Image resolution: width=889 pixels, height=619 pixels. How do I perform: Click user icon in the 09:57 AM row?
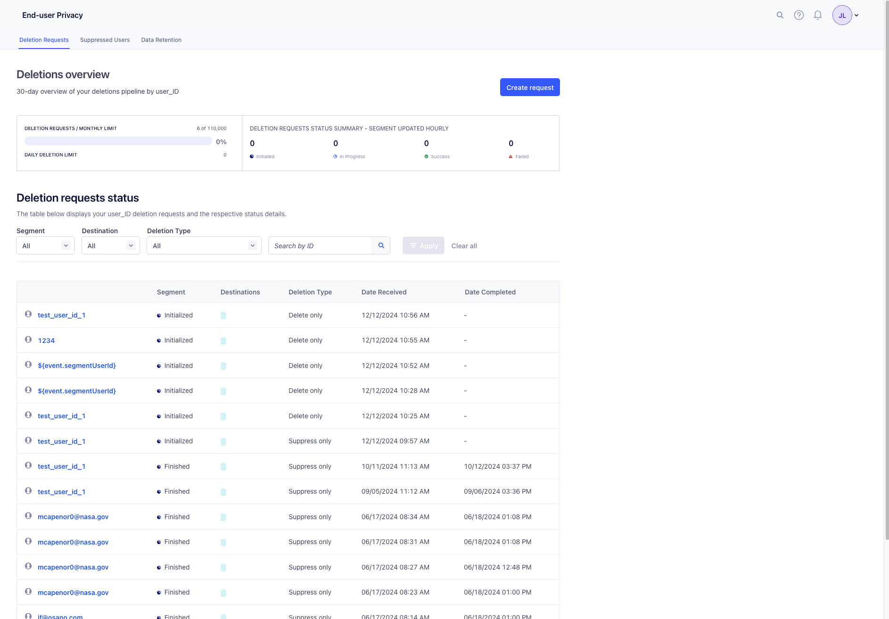[x=28, y=440]
